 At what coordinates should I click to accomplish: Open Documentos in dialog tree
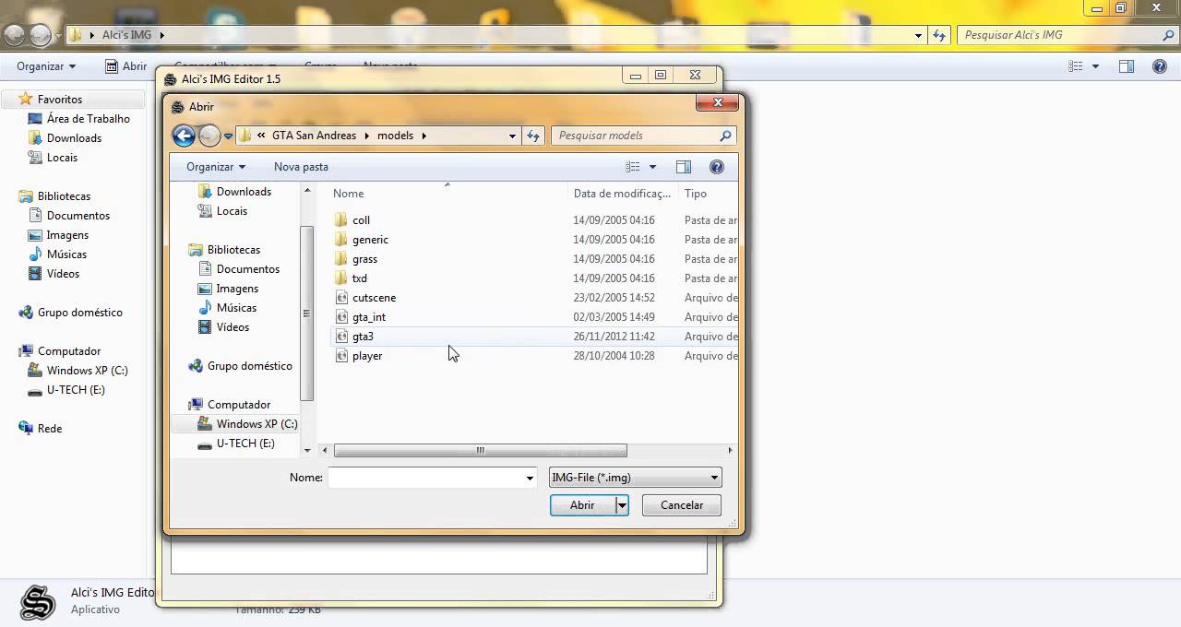click(247, 269)
